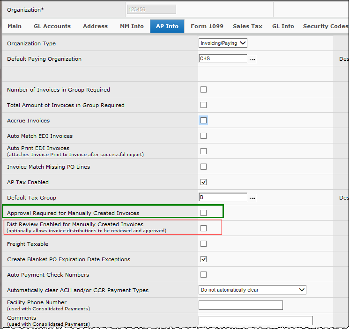
Task: Open lookup ellipsis next to Default Paying Organization
Action: pos(252,59)
